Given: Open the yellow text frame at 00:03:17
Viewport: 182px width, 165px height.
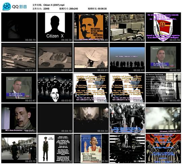Looking at the screenshot, I should pos(91,88).
